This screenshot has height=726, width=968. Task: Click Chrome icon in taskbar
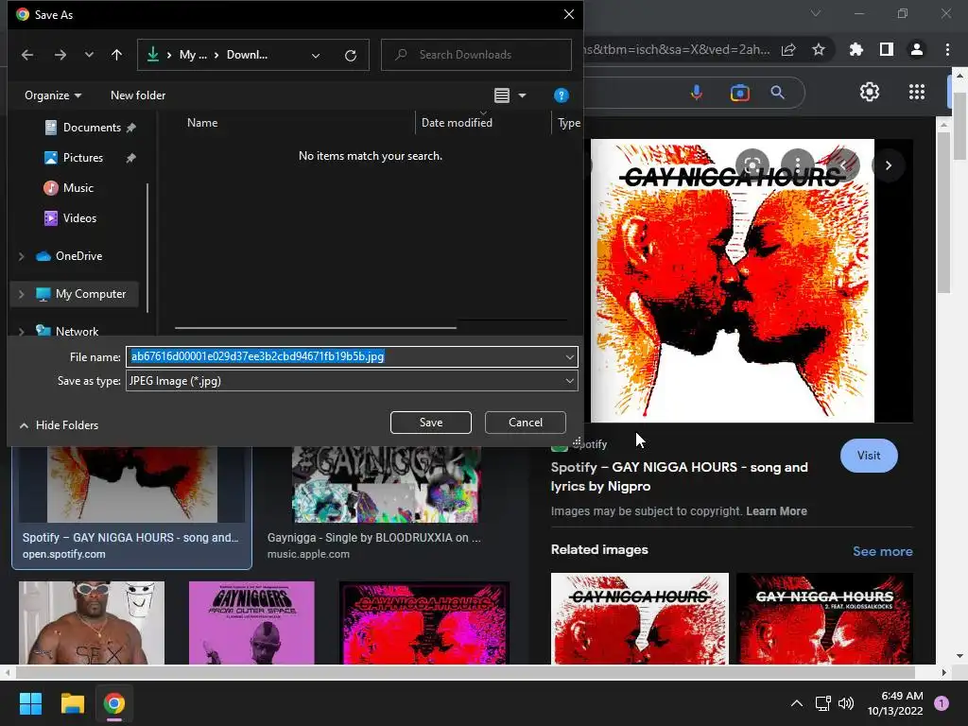coord(113,703)
